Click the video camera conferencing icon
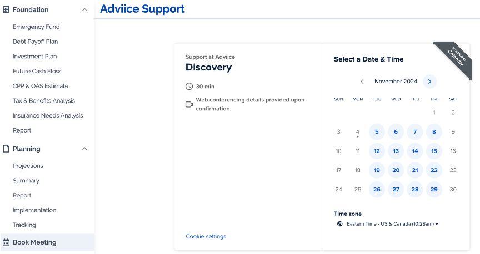480x254 pixels. (189, 104)
